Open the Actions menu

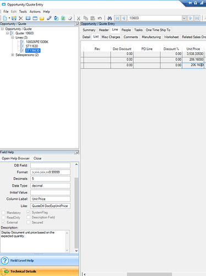(35, 12)
